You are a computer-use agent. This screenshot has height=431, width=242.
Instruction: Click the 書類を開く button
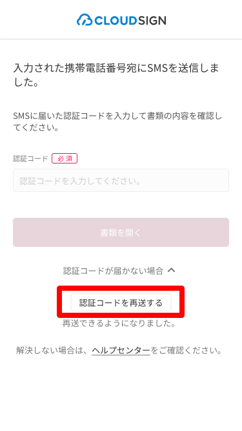click(x=121, y=232)
